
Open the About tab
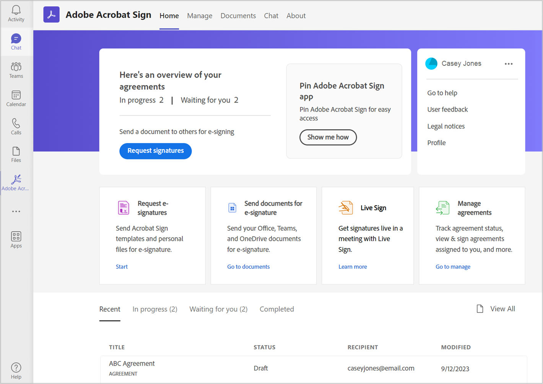point(296,16)
